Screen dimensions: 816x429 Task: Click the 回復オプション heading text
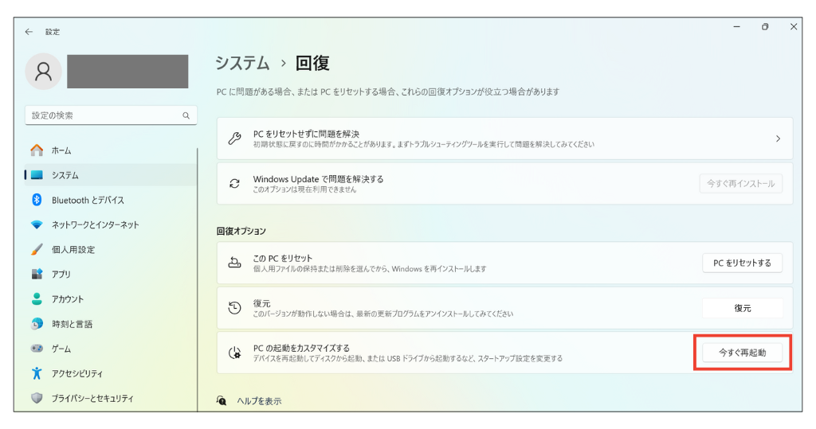click(x=241, y=231)
